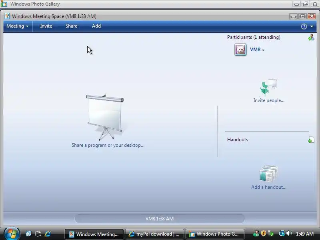Click Share a program or your desktop link
This screenshot has height=240, width=320.
click(108, 145)
